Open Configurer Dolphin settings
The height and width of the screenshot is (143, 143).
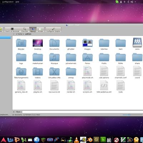(53, 30)
